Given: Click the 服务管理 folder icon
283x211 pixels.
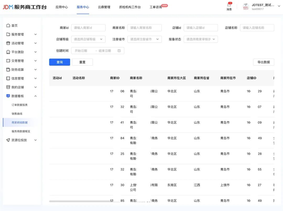Looking at the screenshot, I should pyautogui.click(x=8, y=35).
